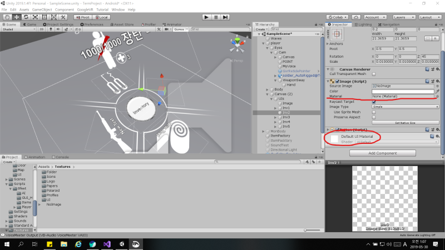The height and width of the screenshot is (250, 445).
Task: Open Material object picker circle
Action: point(437,96)
